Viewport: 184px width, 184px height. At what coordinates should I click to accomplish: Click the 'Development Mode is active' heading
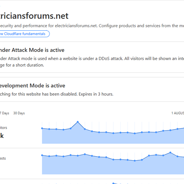pyautogui.click(x=32, y=85)
